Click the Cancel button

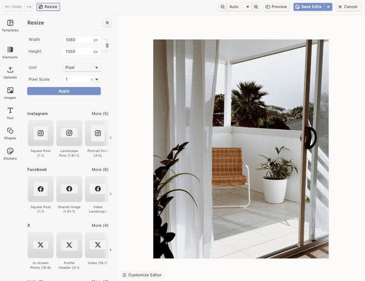(348, 7)
